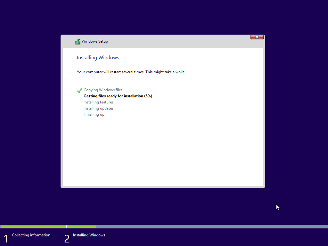Click the Installing Windows progress bar segment
The width and height of the screenshot is (328, 246).
[x=81, y=226]
